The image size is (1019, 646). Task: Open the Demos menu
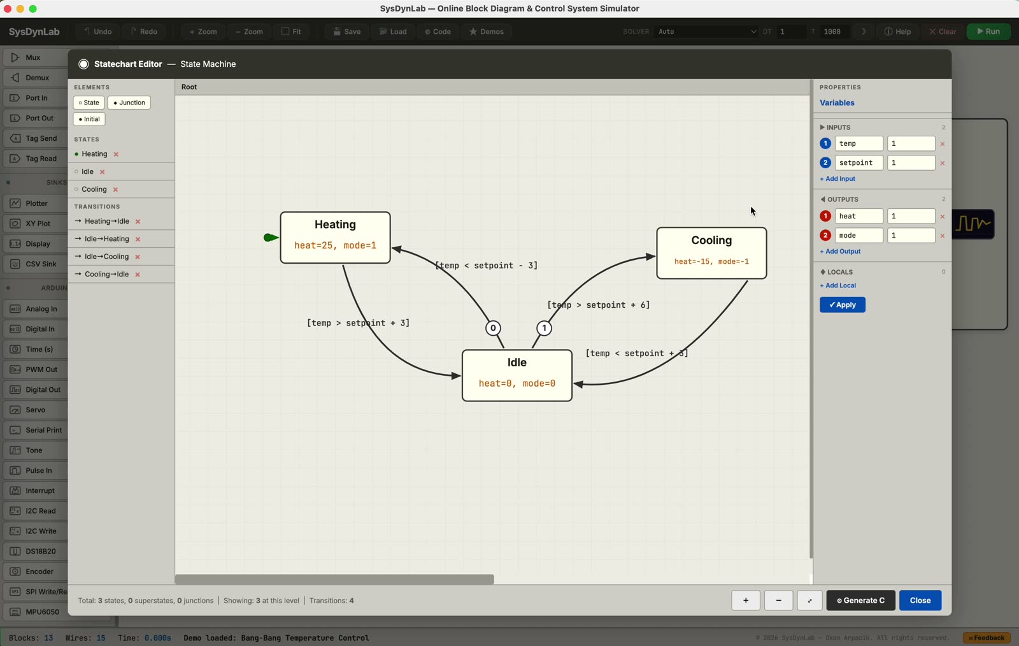pos(487,31)
